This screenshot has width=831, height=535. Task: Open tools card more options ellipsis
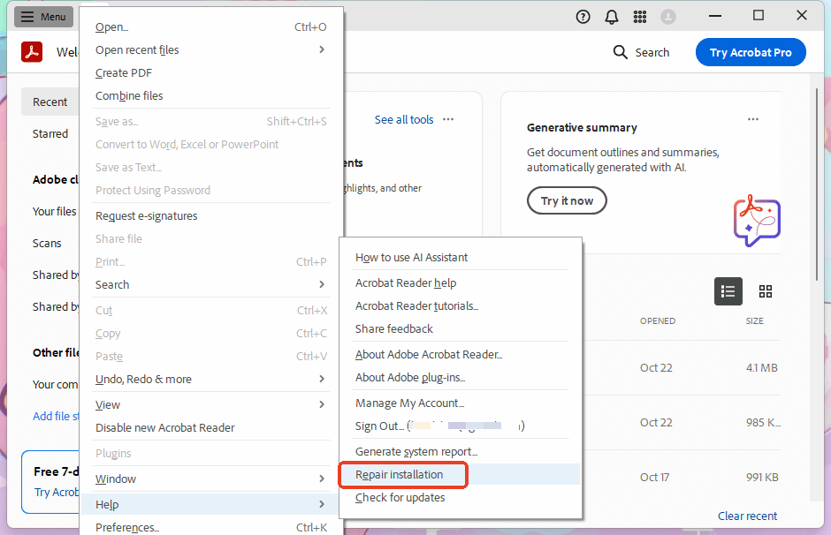tap(448, 119)
